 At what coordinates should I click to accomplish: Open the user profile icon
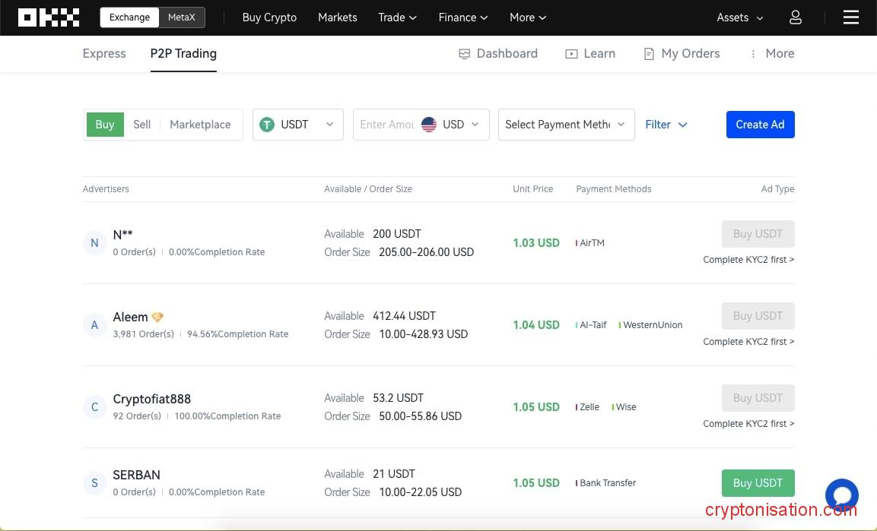point(795,17)
